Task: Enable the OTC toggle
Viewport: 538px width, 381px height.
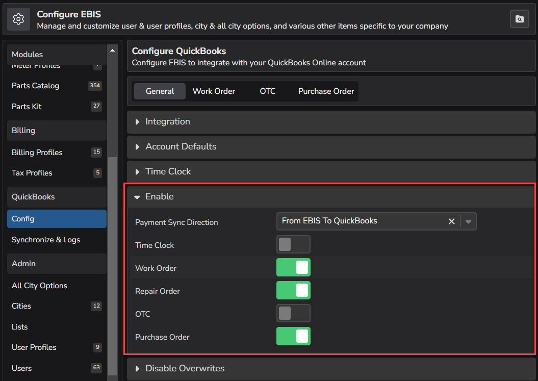Action: pyautogui.click(x=293, y=313)
